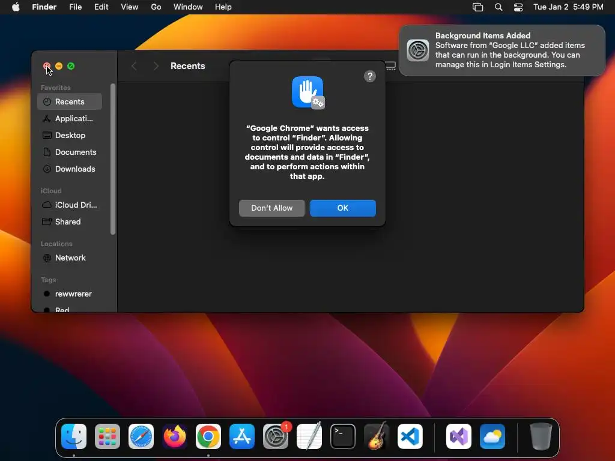Open the Apple menu
The height and width of the screenshot is (461, 615).
tap(16, 7)
